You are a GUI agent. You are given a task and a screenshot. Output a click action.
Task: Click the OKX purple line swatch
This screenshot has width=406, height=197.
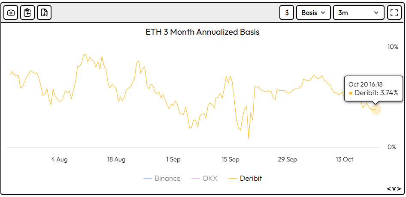point(195,178)
